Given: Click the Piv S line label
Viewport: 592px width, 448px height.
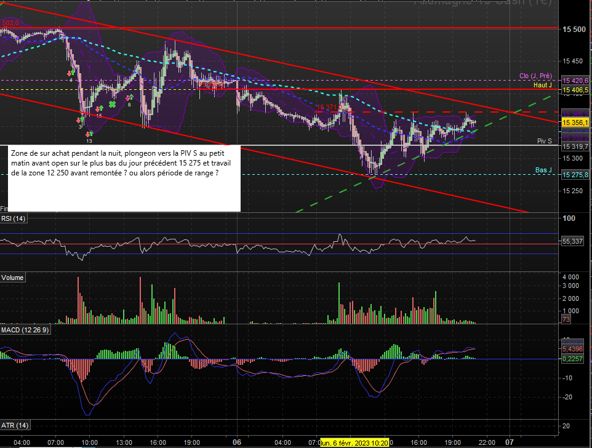Looking at the screenshot, I should click(x=545, y=141).
